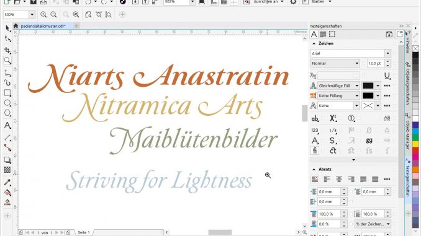Select the Polygon tool
Image resolution: width=421 pixels, height=236 pixels.
(7, 113)
